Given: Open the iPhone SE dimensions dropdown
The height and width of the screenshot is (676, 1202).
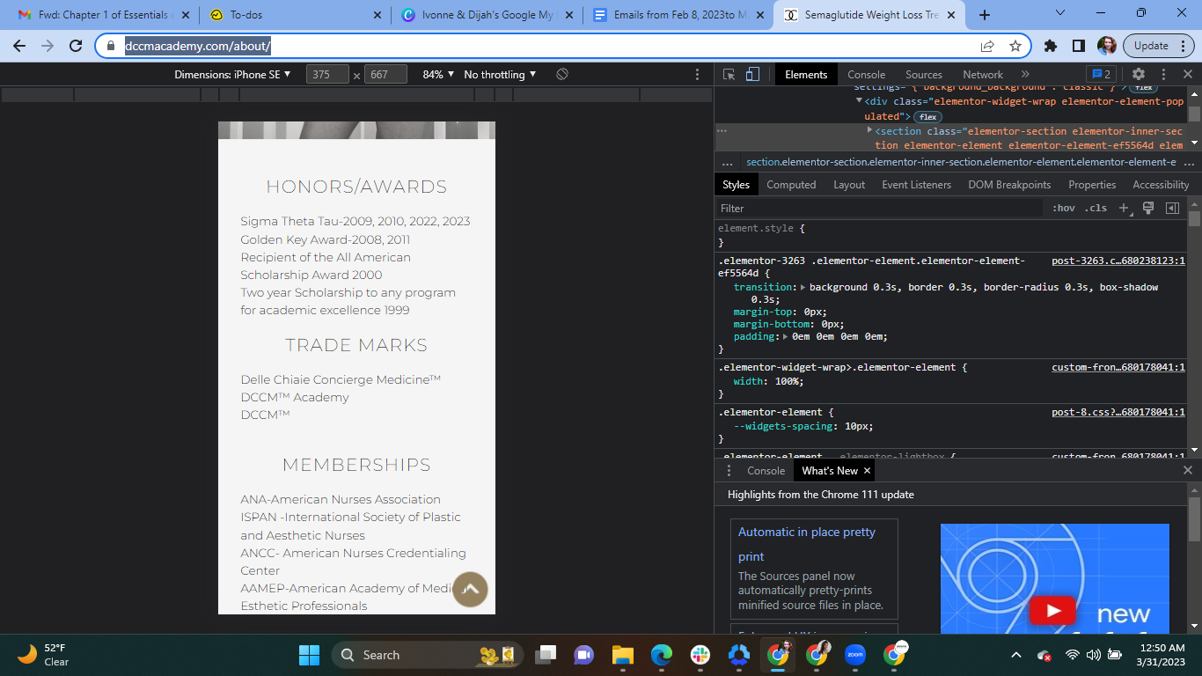Looking at the screenshot, I should 232,75.
